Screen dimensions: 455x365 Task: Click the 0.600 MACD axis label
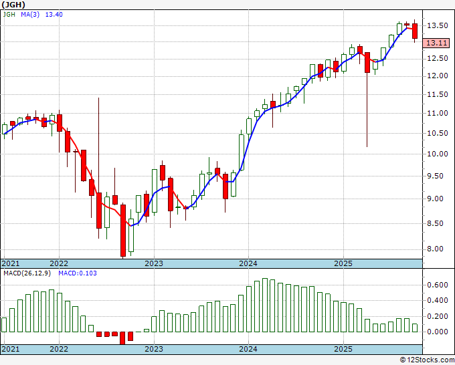click(438, 285)
